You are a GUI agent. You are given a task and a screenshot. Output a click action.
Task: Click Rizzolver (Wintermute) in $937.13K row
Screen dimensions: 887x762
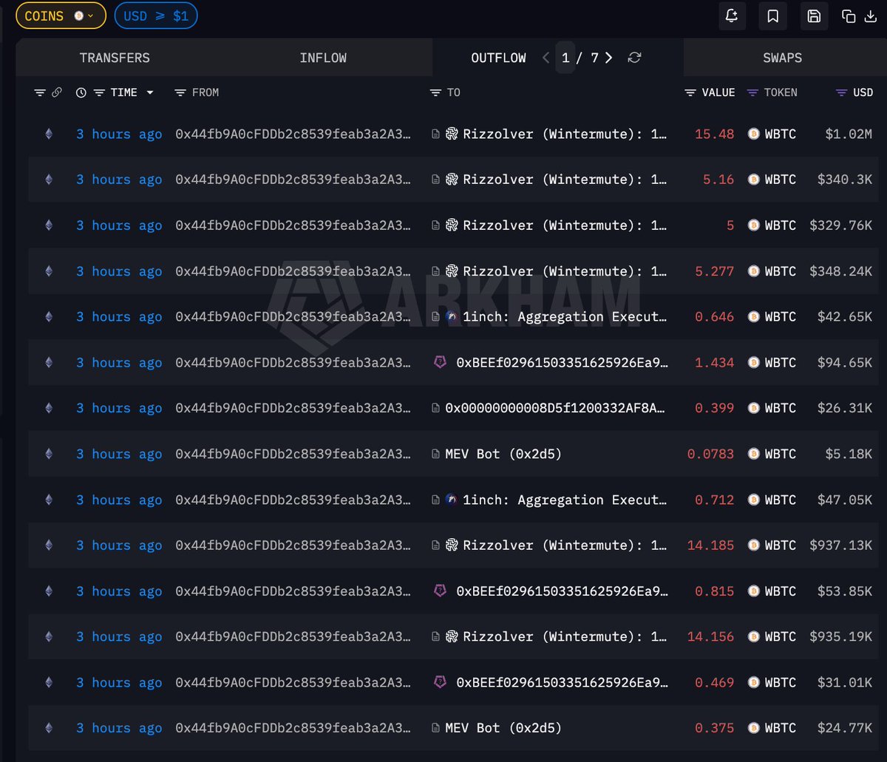click(565, 545)
